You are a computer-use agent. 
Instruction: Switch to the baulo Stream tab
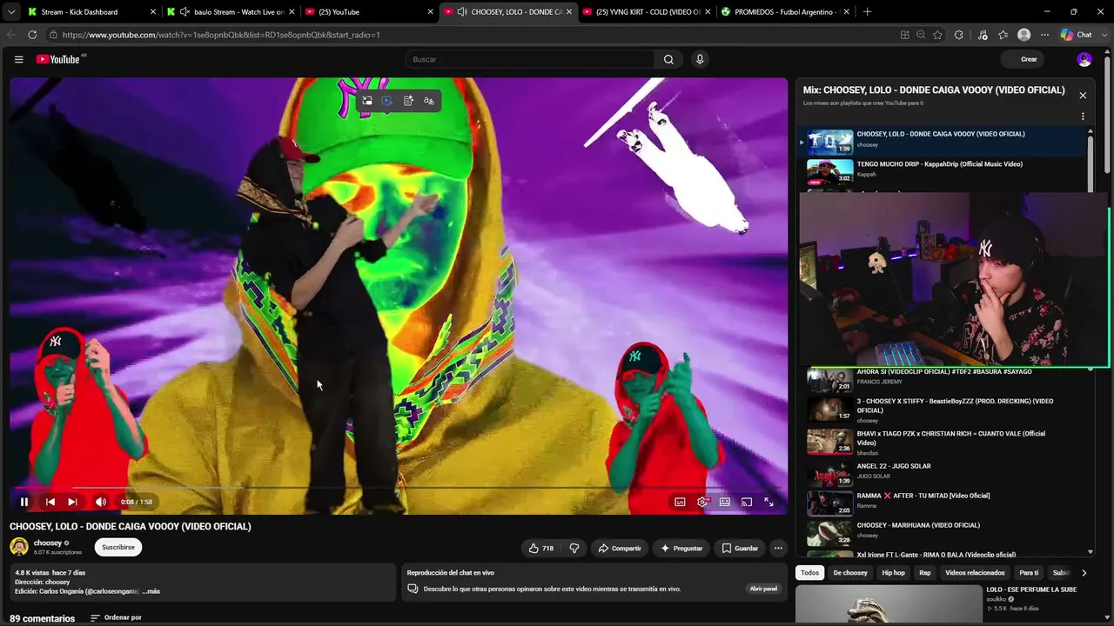point(231,12)
